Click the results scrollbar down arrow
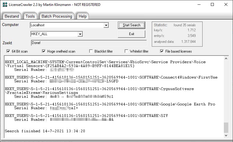 point(226,135)
